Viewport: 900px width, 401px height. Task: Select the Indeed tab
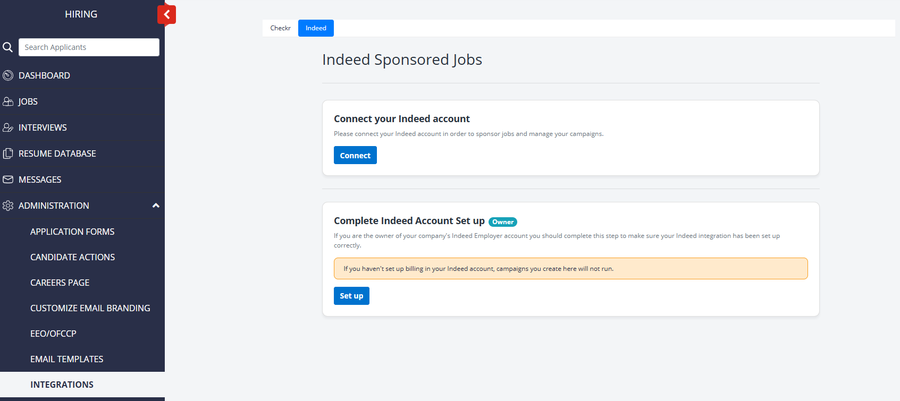coord(316,28)
